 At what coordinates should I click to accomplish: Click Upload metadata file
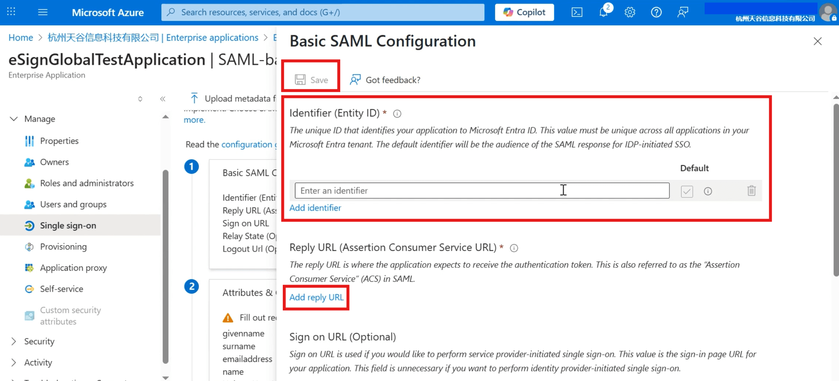click(x=233, y=98)
